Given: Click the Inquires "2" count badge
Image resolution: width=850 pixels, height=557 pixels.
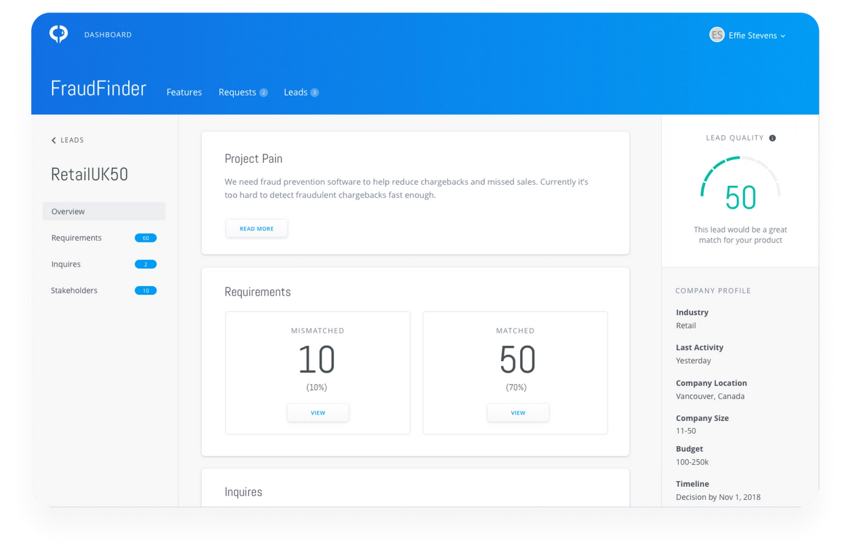Looking at the screenshot, I should [145, 264].
